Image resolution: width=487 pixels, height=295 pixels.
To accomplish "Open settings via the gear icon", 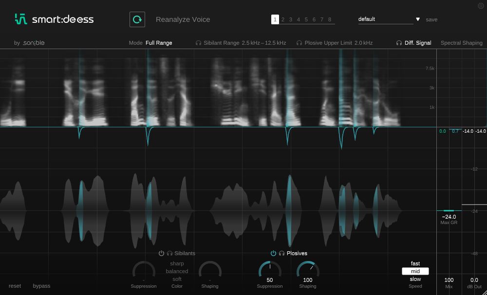I will (481, 6).
